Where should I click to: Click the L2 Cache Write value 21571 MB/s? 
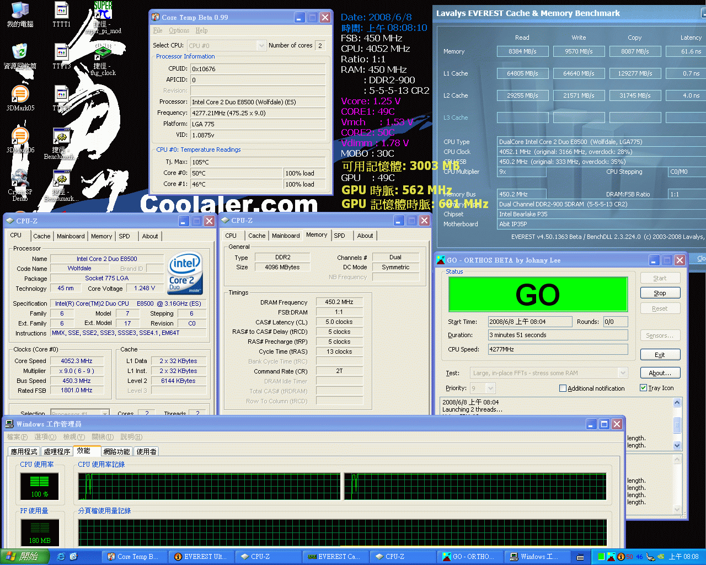click(x=579, y=95)
